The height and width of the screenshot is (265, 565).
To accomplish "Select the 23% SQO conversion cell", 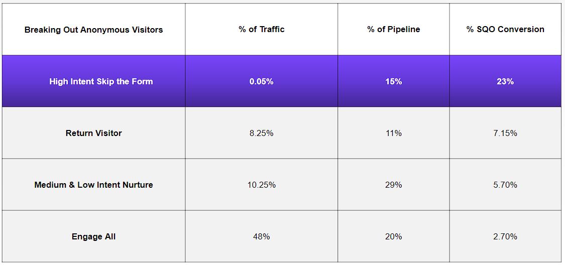I will click(505, 81).
